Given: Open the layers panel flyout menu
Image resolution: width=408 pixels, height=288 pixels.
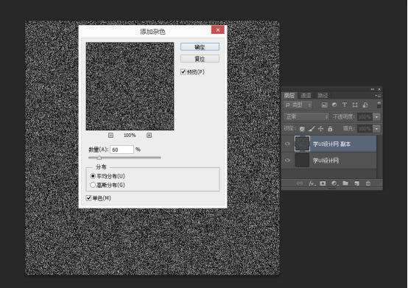Looking at the screenshot, I should 379,96.
